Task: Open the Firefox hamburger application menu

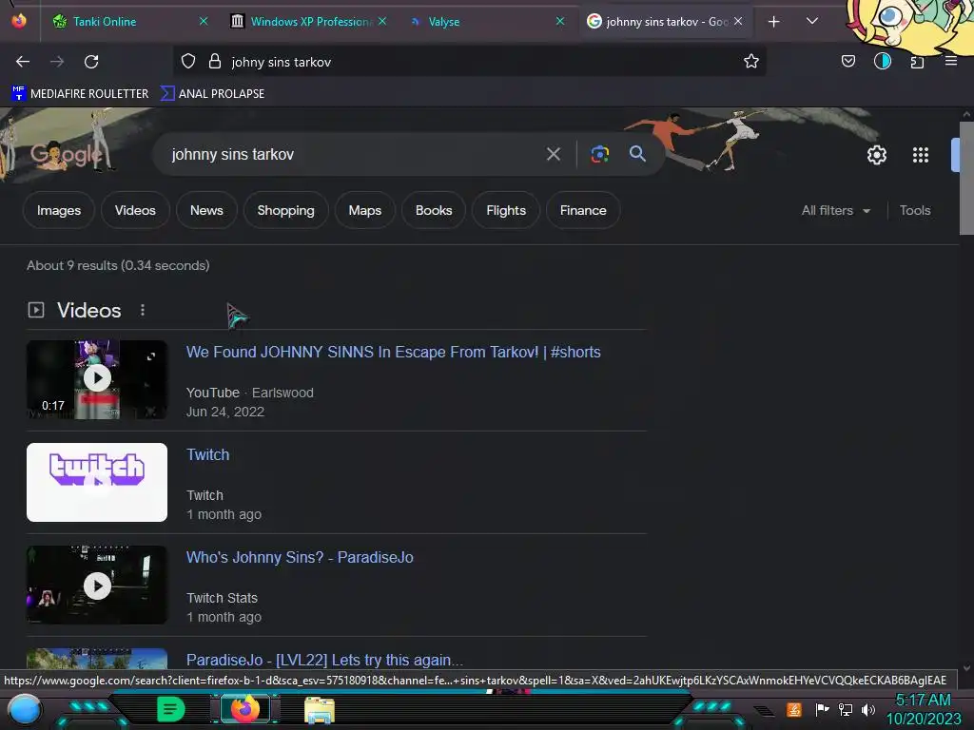Action: 950,61
